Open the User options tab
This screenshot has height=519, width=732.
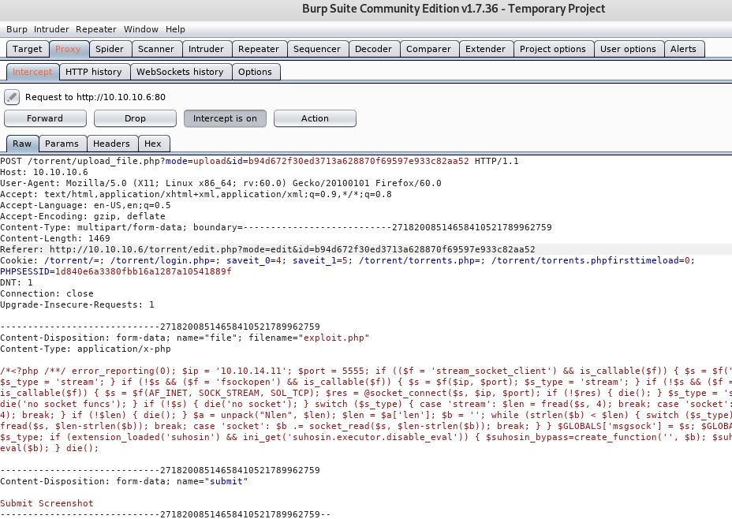click(x=629, y=49)
